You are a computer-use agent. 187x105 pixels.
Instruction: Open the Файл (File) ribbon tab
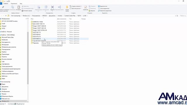tap(1, 3)
